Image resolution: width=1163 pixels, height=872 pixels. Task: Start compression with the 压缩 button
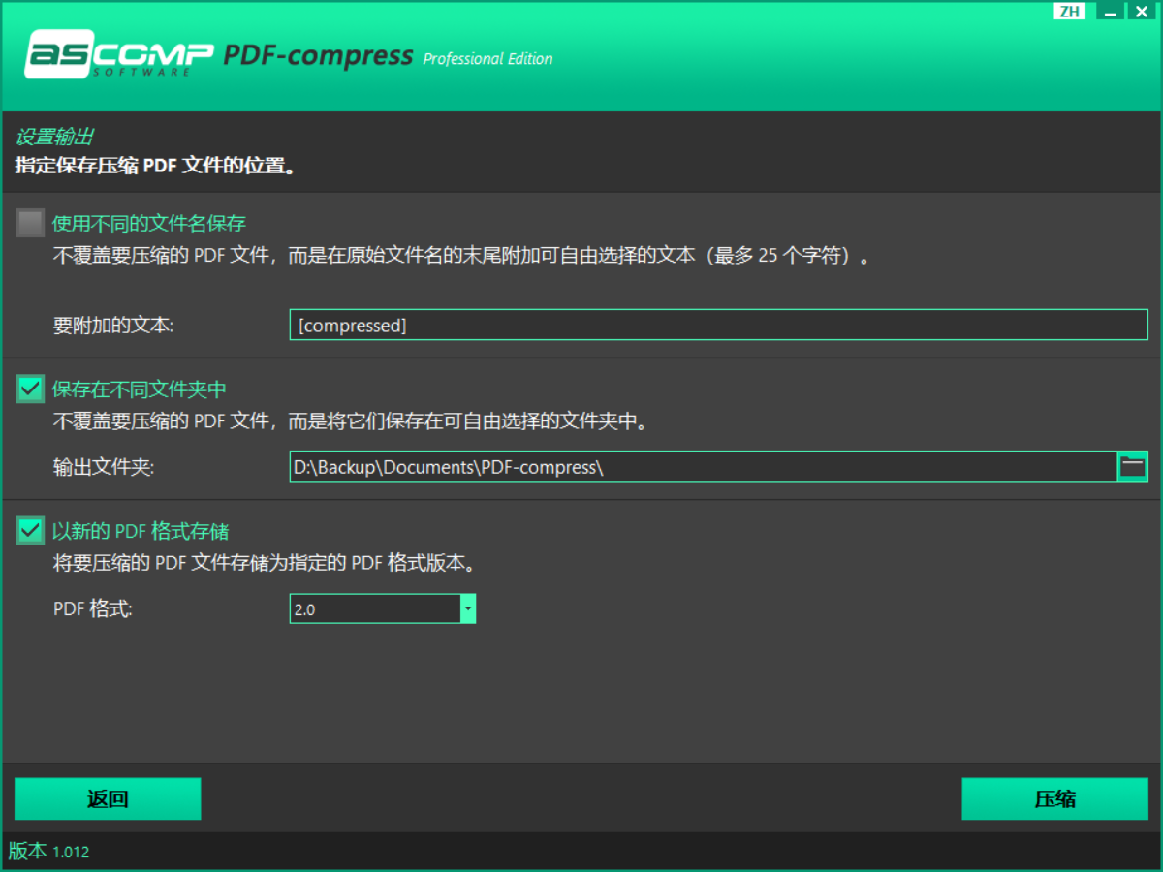click(x=1054, y=799)
